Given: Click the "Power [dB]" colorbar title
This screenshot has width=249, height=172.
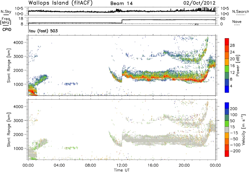Looking at the screenshot, I should click(237, 66).
